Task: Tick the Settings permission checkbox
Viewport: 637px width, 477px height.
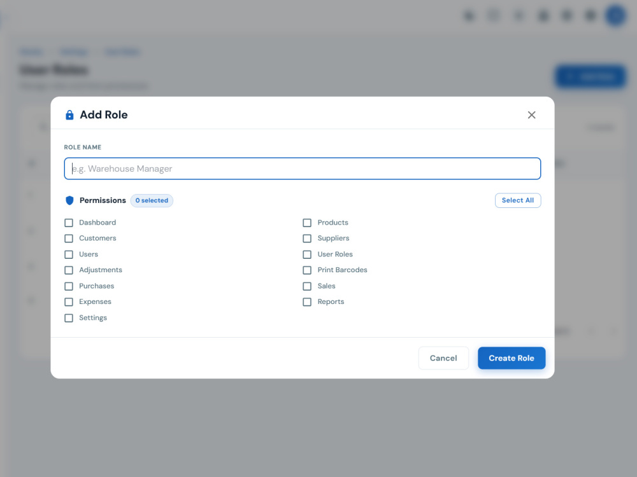Action: coord(69,318)
